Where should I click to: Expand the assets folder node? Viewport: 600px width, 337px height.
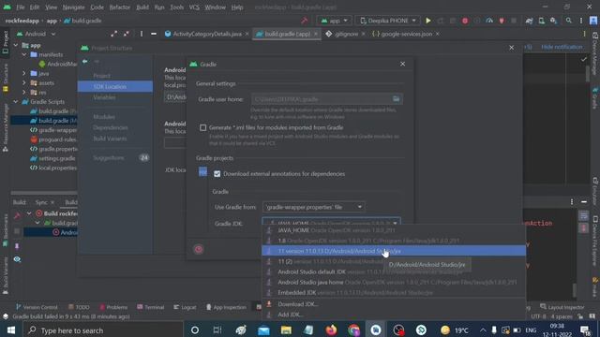point(24,83)
